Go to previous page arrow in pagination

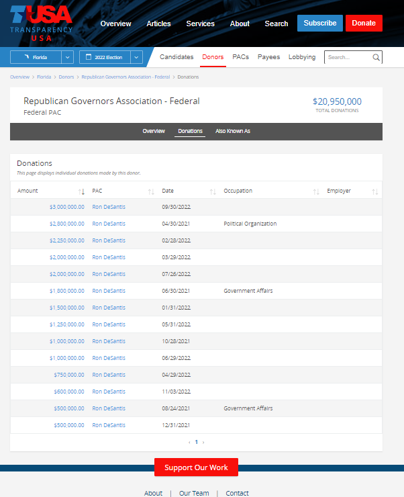(189, 442)
